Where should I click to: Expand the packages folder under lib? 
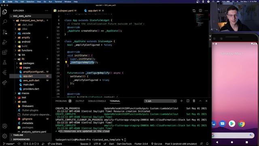pos(31,63)
